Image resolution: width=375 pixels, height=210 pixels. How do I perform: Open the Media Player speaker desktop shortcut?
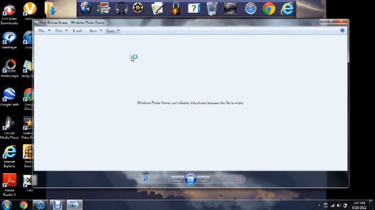click(x=9, y=128)
